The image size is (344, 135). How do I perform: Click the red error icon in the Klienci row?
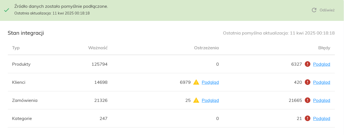coord(307,82)
